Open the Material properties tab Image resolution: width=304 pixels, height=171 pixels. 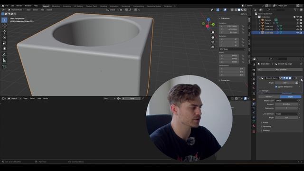[254, 126]
